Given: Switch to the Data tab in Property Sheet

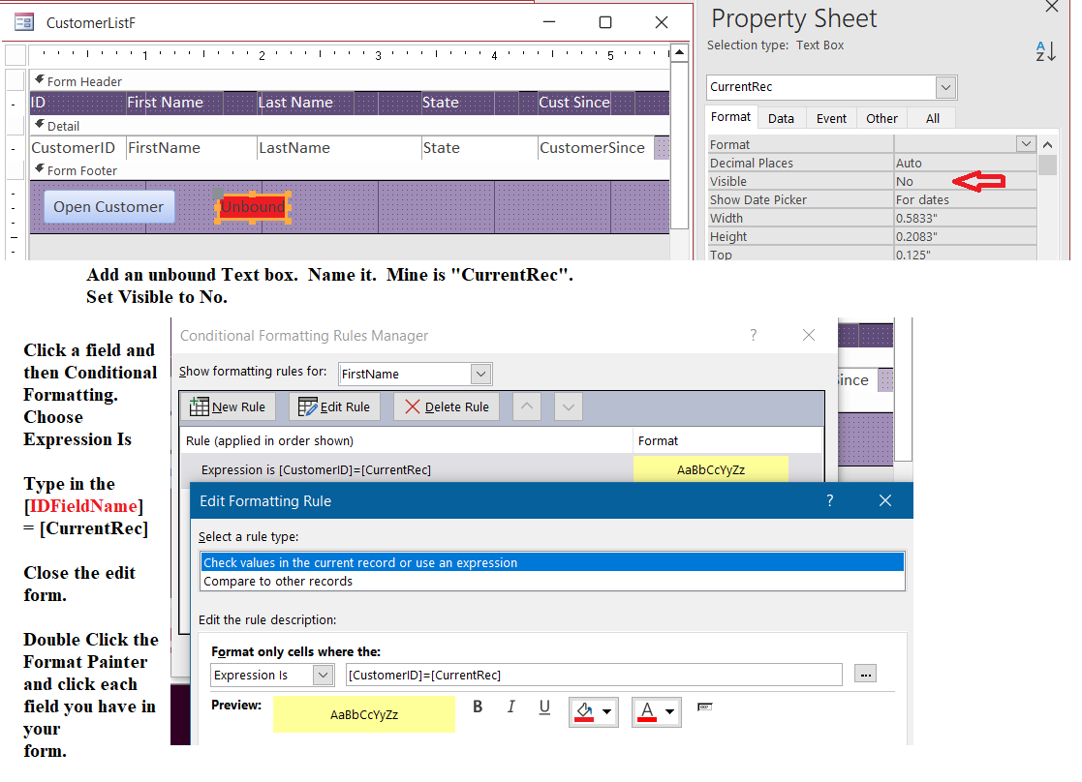Looking at the screenshot, I should pyautogui.click(x=781, y=118).
